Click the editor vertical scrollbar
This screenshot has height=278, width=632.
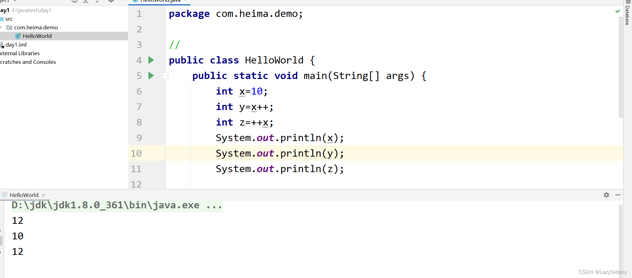pyautogui.click(x=621, y=67)
